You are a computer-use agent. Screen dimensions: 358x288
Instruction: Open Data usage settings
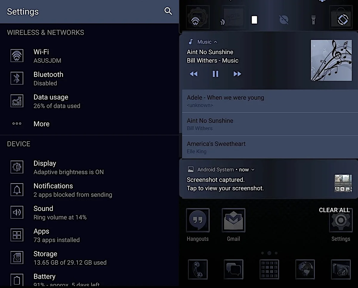coord(89,101)
